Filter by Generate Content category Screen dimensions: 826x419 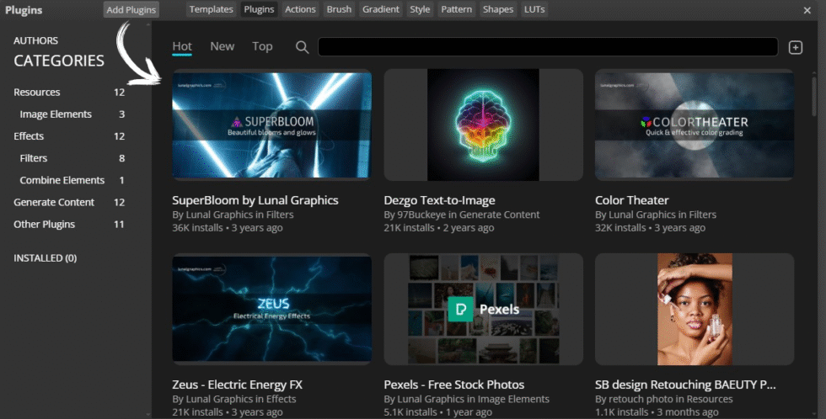coord(54,203)
